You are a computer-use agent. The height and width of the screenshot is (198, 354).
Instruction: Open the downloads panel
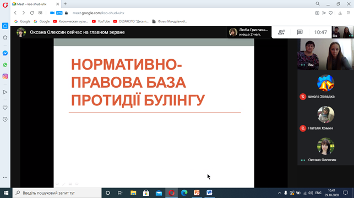pyautogui.click(x=340, y=13)
